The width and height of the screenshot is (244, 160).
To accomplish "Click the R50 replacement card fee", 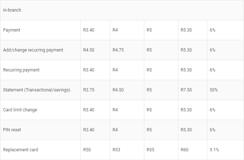I will point(87,150).
